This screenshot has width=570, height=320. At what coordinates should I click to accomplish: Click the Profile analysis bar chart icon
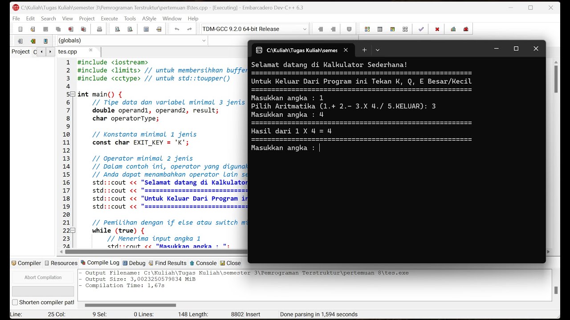tap(453, 29)
